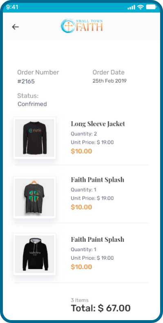Tap order number #2165

click(26, 82)
